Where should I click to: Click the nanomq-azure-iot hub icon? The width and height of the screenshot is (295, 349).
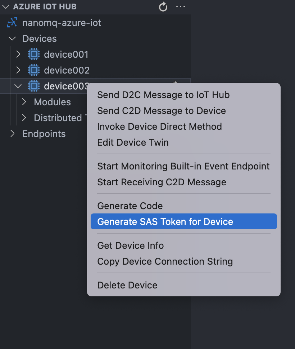click(x=12, y=23)
